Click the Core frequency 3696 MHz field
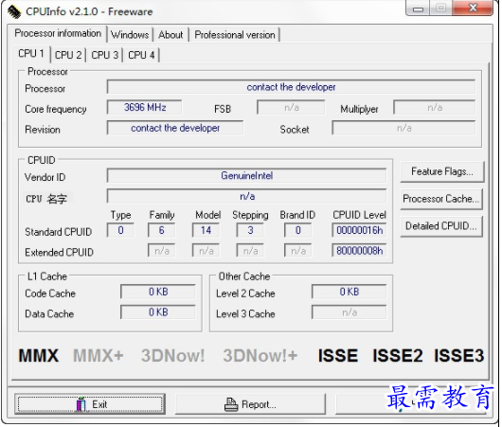The image size is (502, 427). [x=145, y=107]
